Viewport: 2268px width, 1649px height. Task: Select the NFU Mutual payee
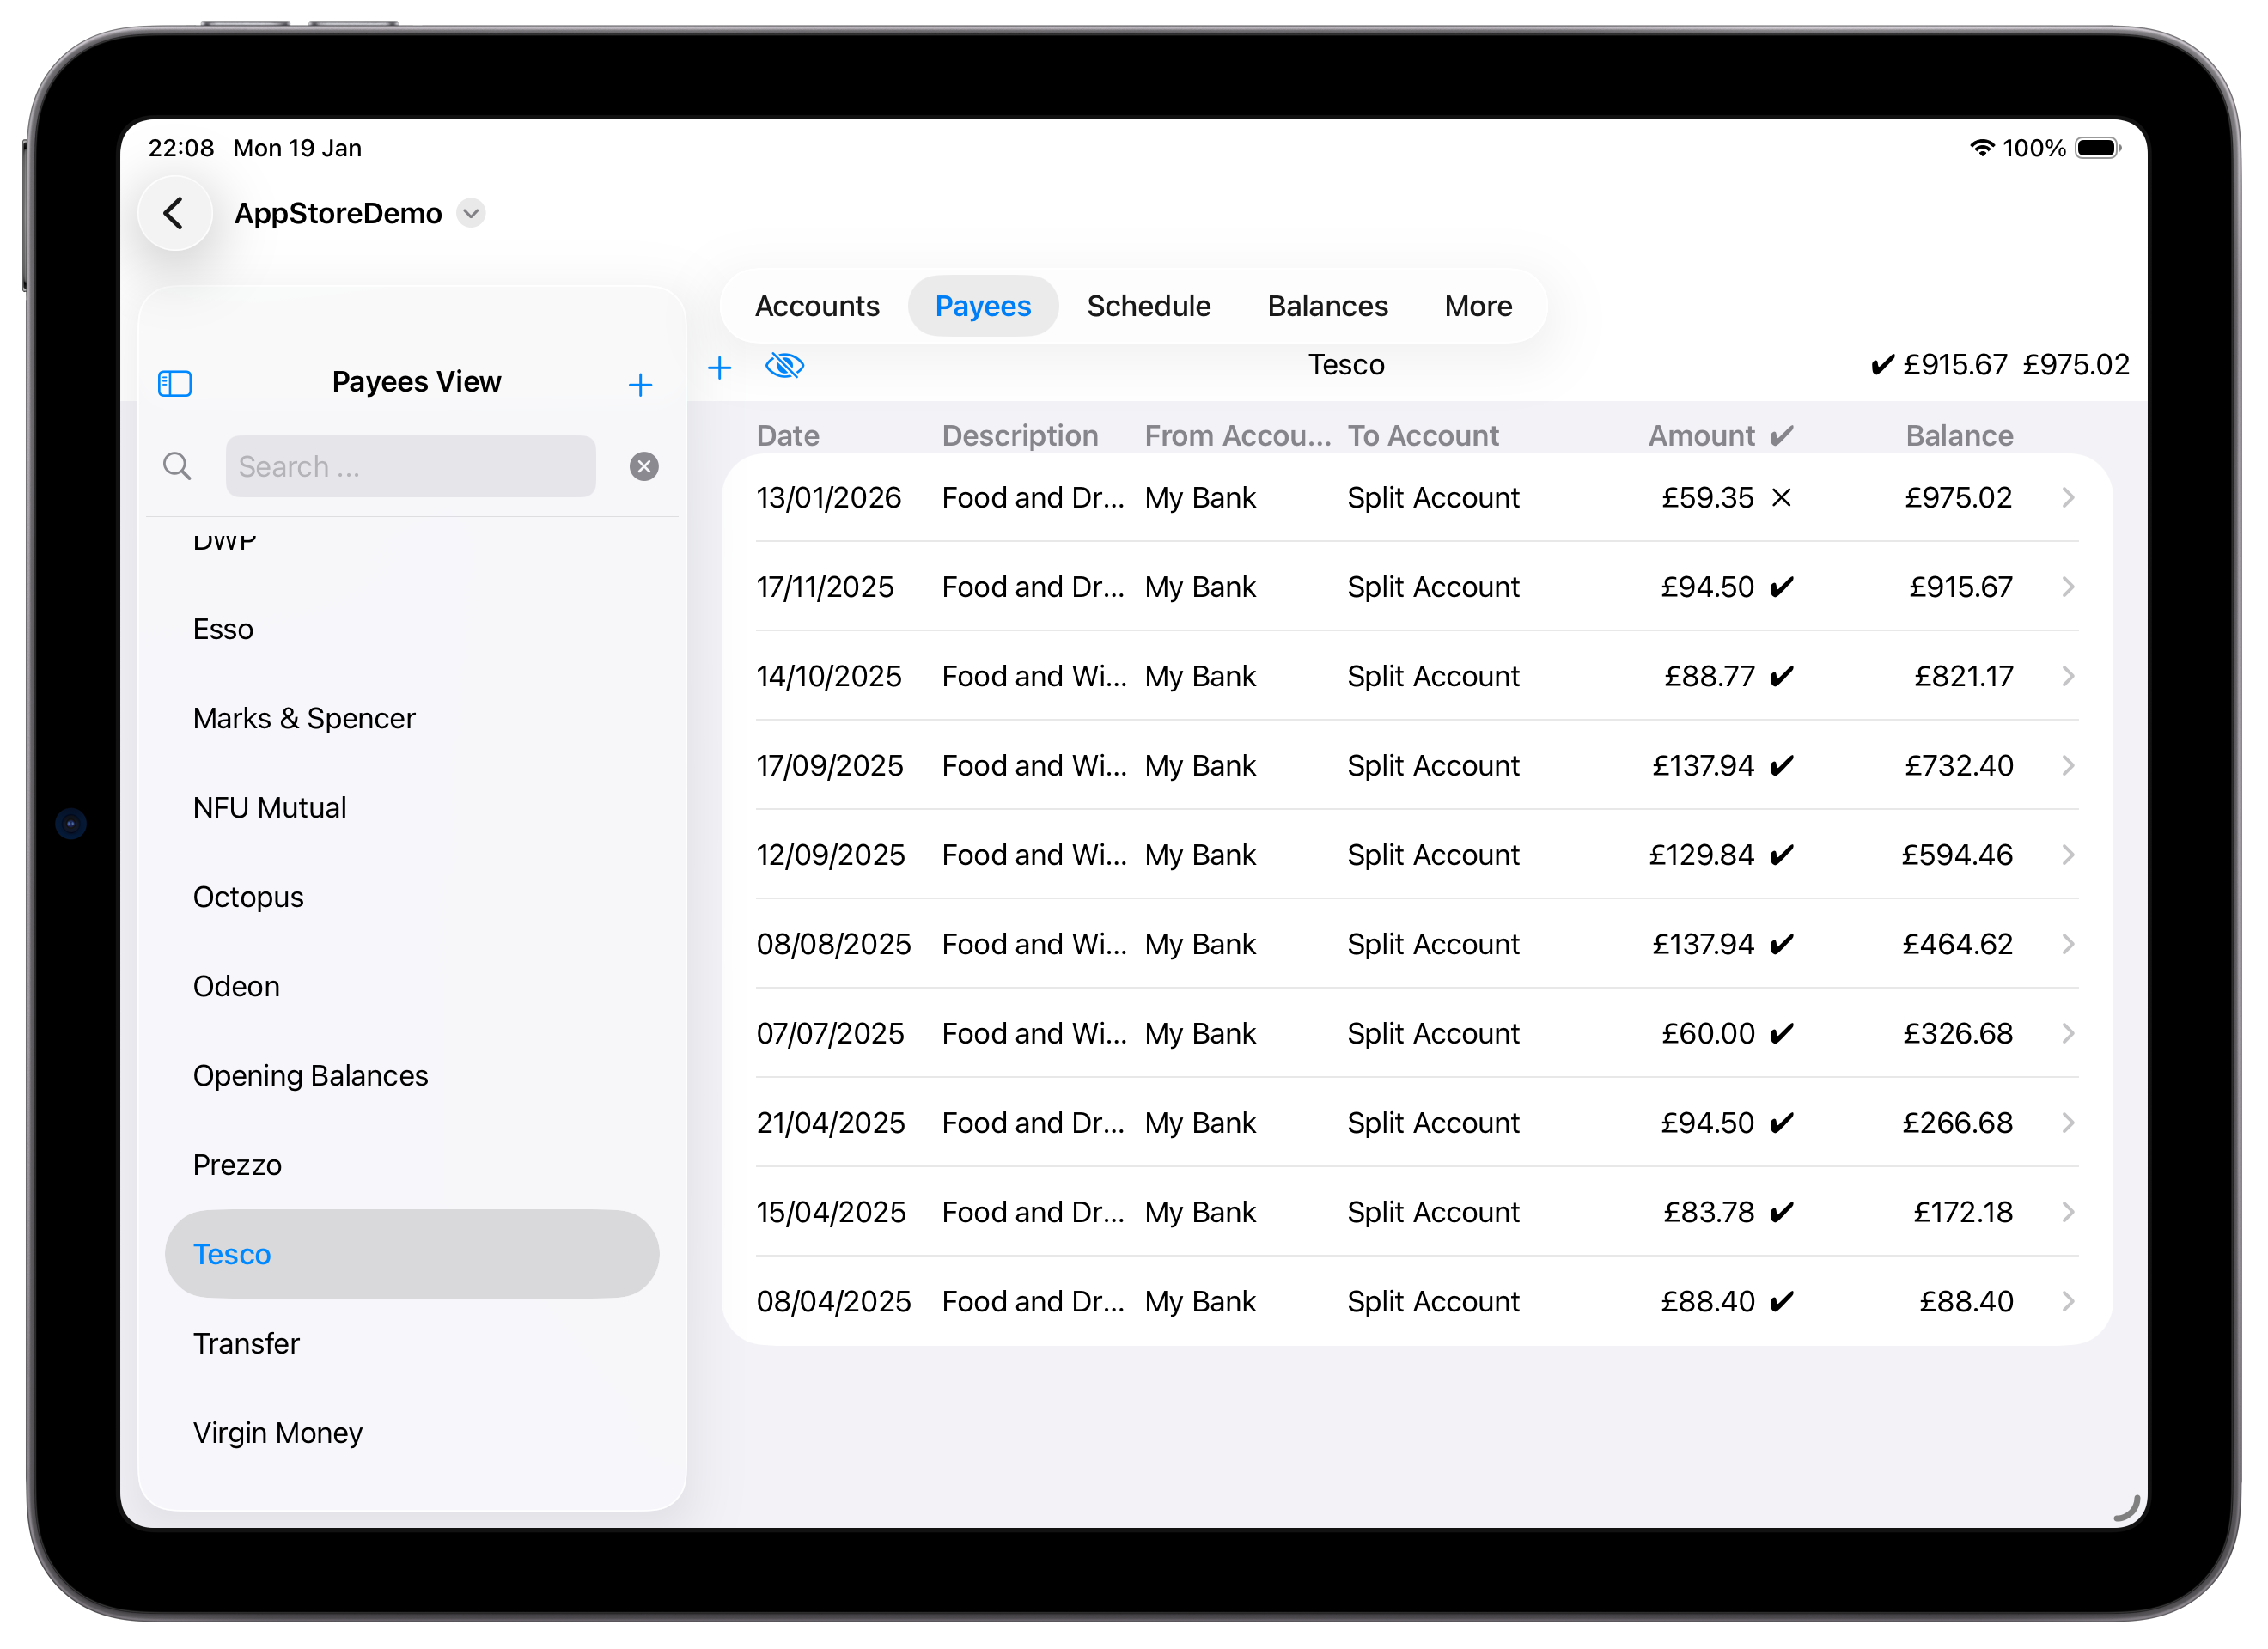412,807
